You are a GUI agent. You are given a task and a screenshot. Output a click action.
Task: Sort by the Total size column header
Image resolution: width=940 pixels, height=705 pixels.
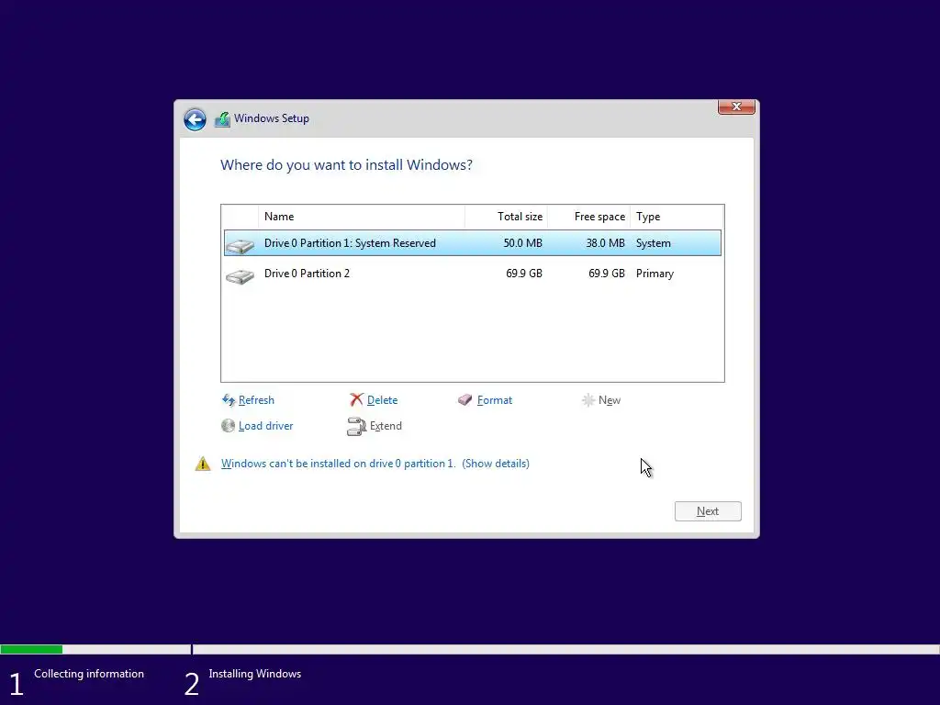click(506, 217)
